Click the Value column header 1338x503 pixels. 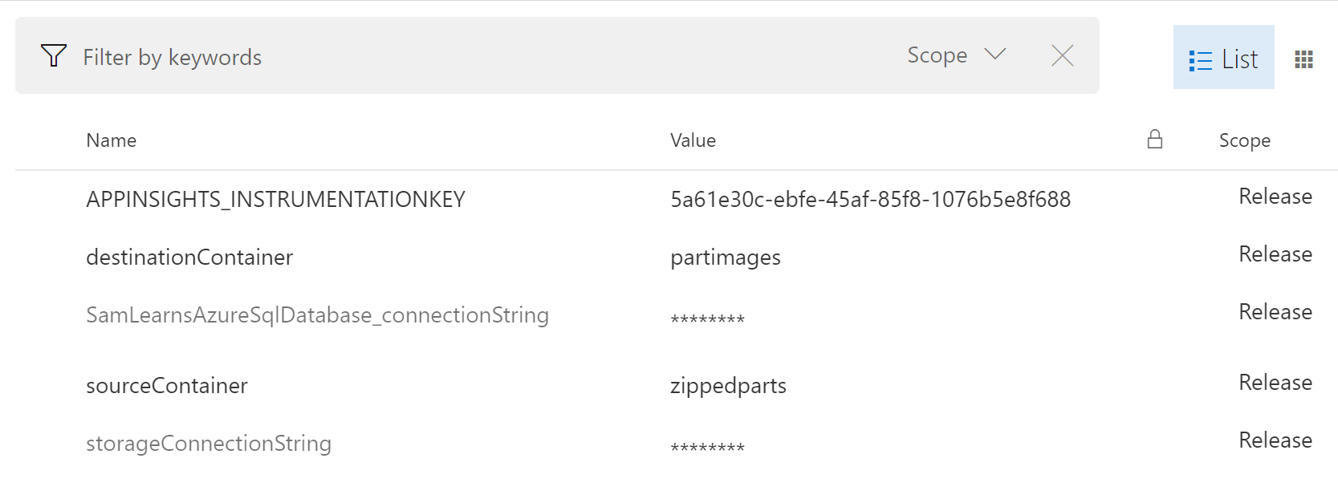693,140
